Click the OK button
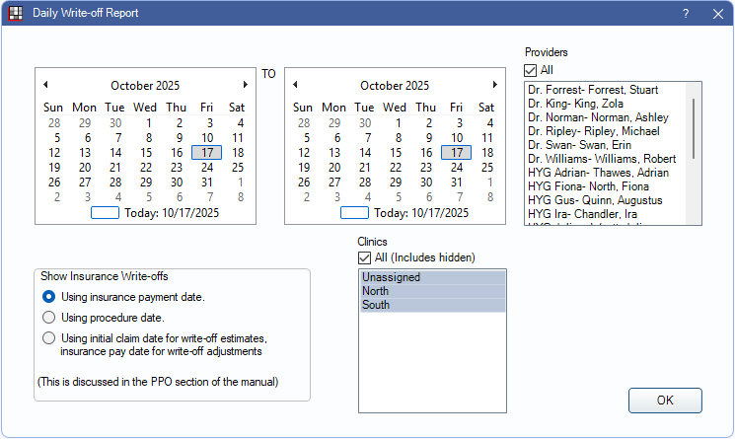The width and height of the screenshot is (735, 439). click(x=665, y=401)
